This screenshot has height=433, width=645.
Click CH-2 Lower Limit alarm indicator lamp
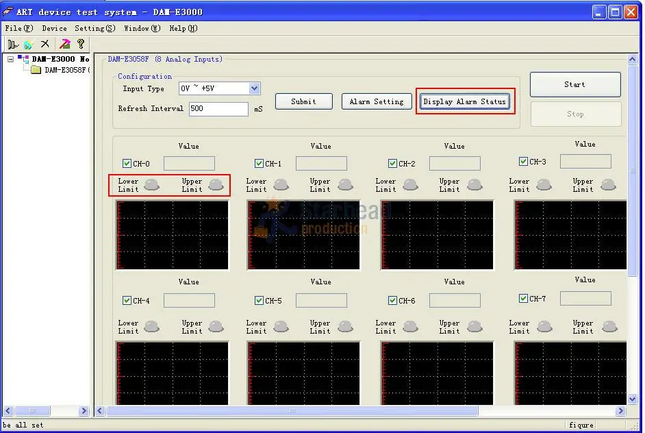tap(411, 184)
